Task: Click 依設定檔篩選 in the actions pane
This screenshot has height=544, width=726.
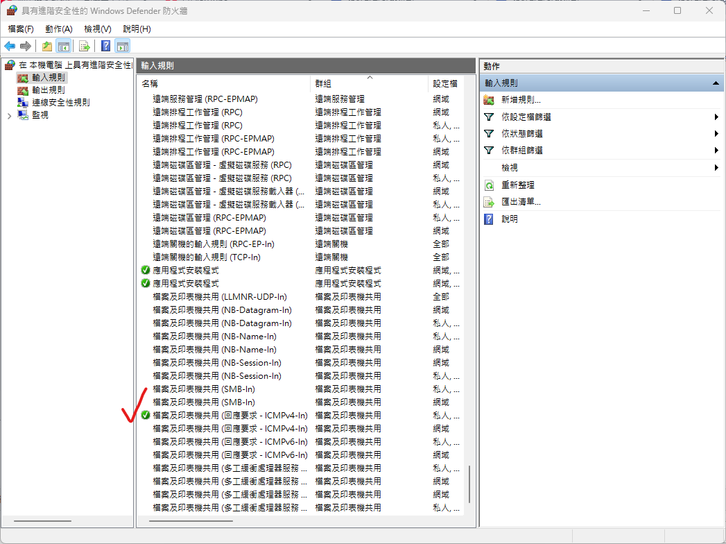Action: (x=526, y=117)
